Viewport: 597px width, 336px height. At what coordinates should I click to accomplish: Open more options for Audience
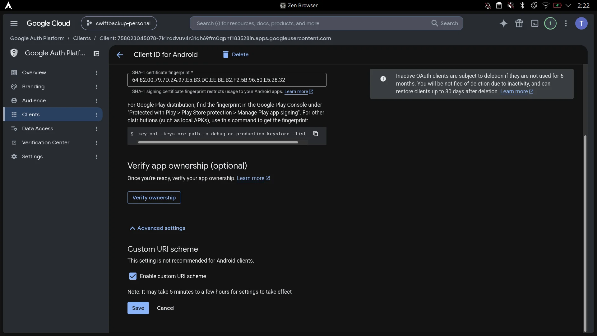click(x=96, y=101)
